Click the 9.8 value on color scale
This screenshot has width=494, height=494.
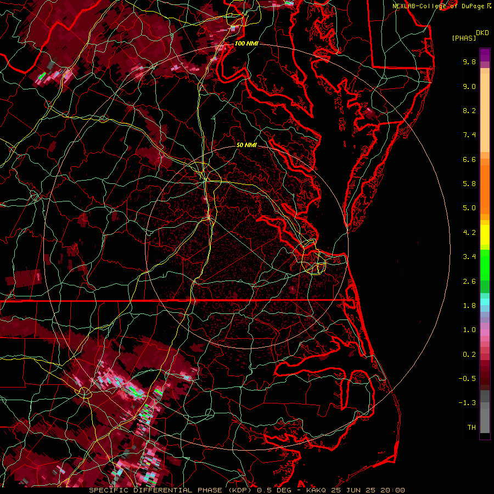coord(469,61)
